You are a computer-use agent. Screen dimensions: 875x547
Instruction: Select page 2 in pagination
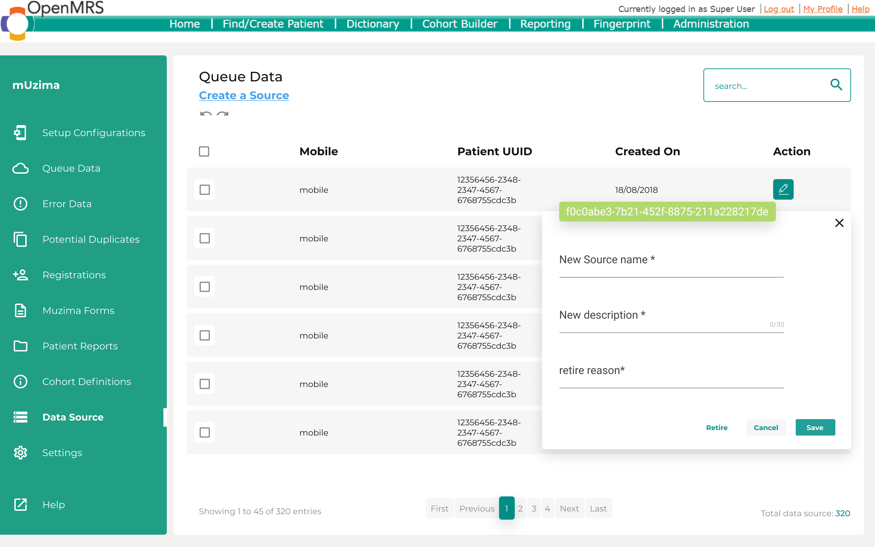pos(520,508)
